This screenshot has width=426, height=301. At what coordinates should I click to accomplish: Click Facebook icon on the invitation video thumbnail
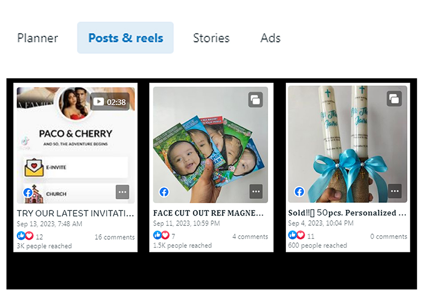click(28, 192)
